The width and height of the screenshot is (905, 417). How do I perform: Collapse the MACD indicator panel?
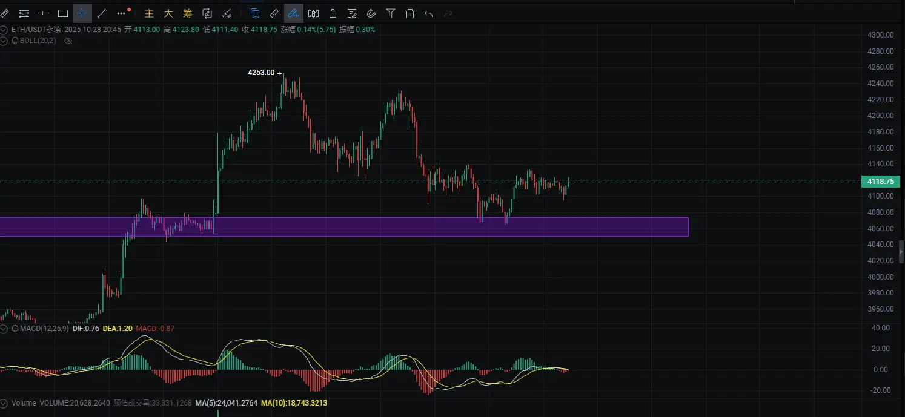pyautogui.click(x=4, y=329)
